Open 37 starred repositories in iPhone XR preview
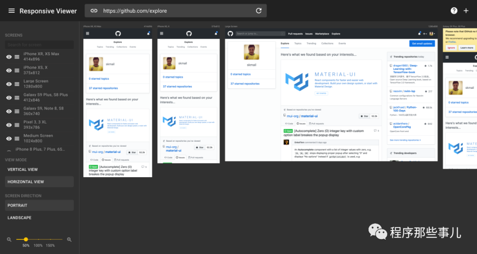 click(103, 88)
